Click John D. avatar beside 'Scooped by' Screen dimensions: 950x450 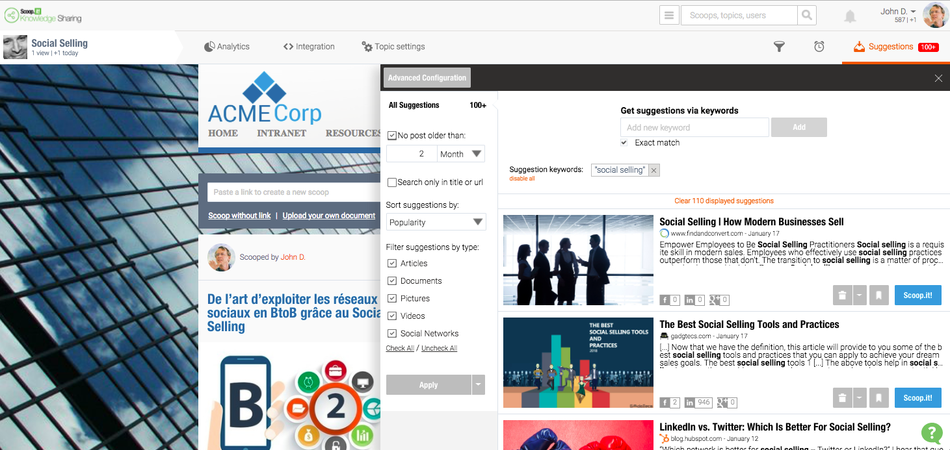click(x=220, y=257)
